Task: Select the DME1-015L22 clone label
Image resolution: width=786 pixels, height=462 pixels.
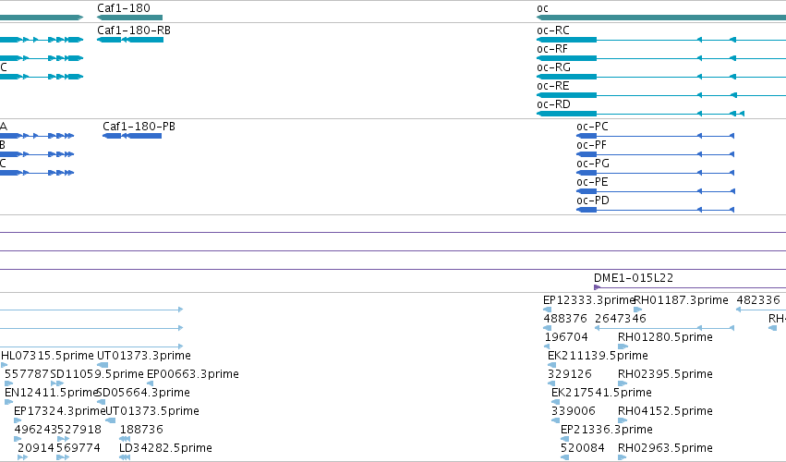Action: tap(634, 278)
